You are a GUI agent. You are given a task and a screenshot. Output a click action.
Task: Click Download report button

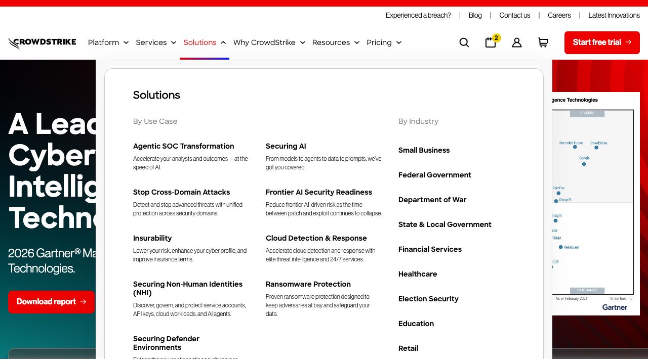pyautogui.click(x=51, y=302)
